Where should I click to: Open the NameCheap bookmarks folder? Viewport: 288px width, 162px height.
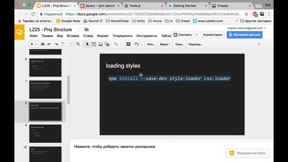[117, 21]
